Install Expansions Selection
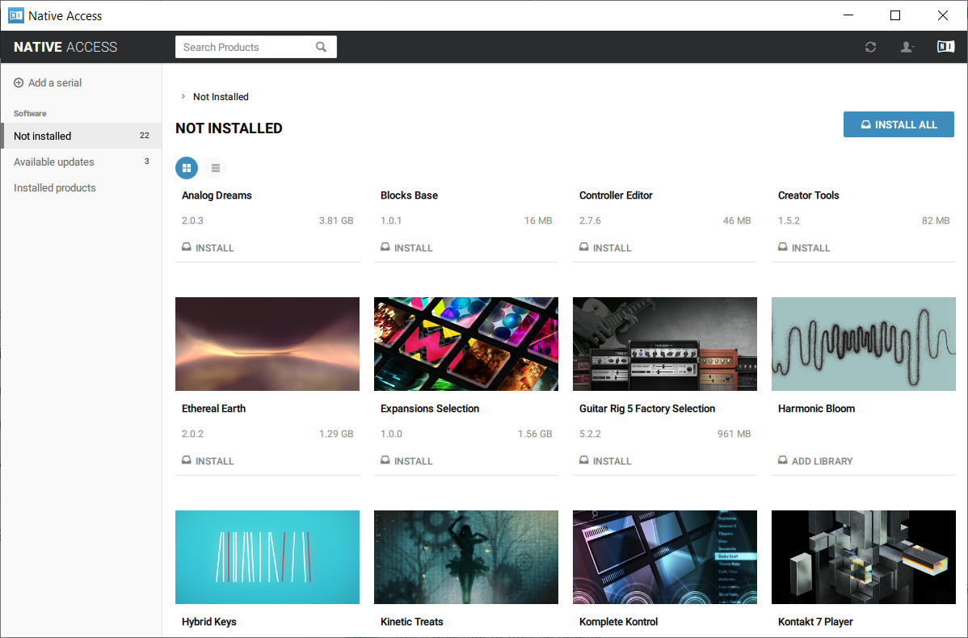The image size is (968, 638). 406,461
